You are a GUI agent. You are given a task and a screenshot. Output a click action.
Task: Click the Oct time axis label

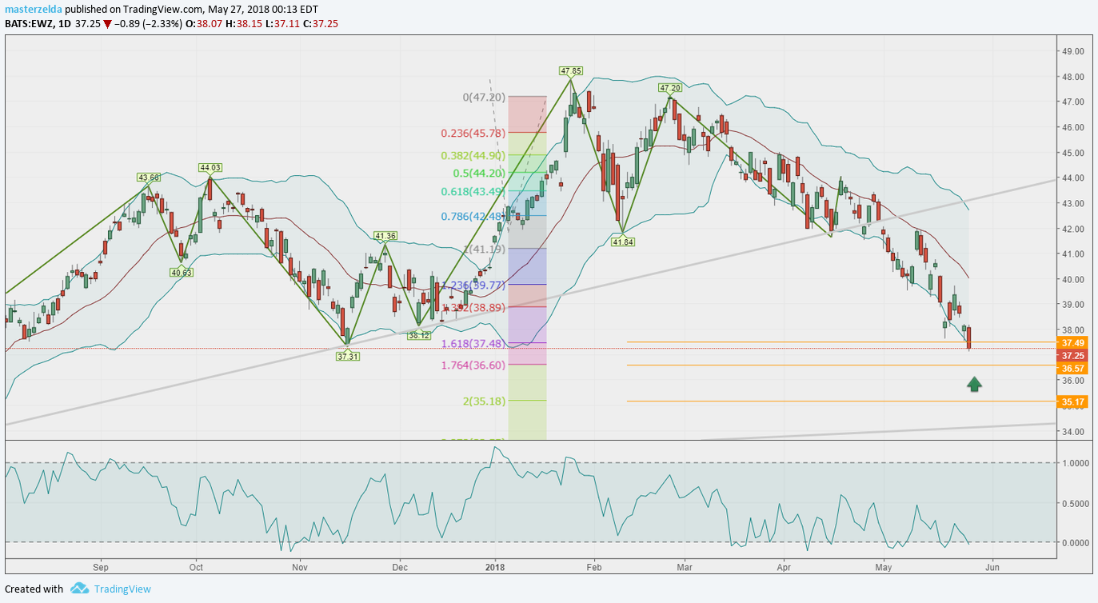click(x=196, y=567)
